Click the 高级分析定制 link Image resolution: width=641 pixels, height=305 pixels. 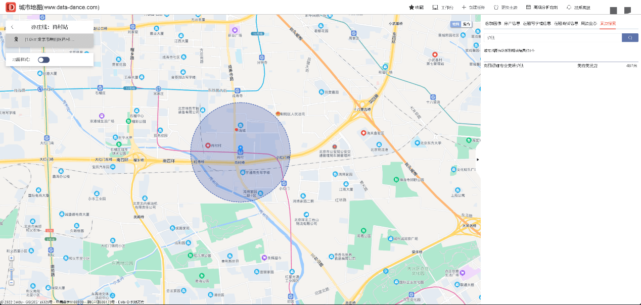point(542,8)
